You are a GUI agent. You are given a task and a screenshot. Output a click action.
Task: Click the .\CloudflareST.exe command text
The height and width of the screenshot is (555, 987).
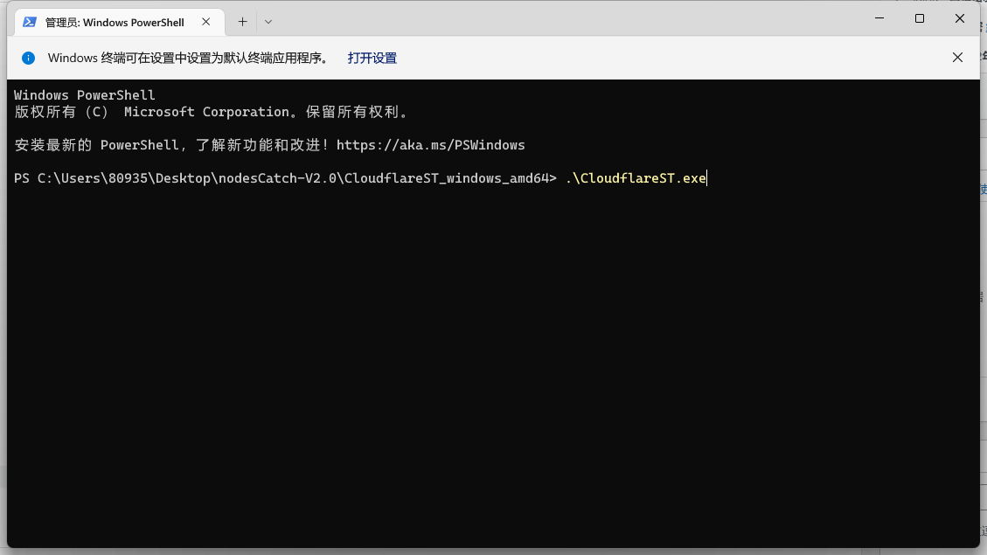point(636,178)
